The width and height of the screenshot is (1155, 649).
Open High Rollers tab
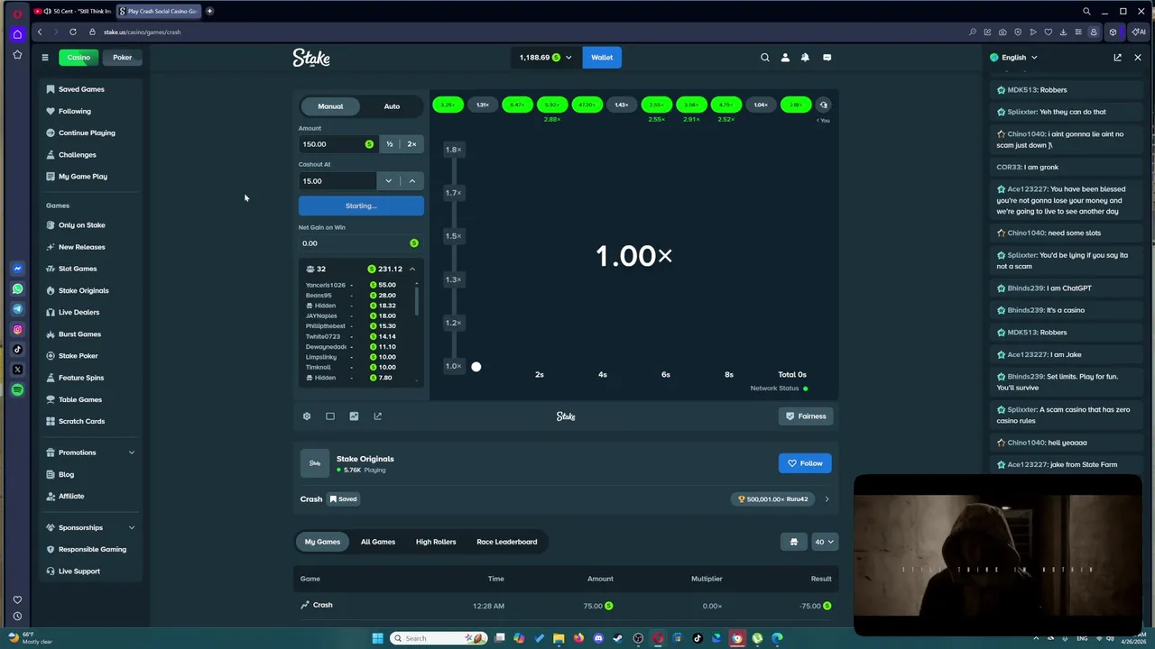point(436,542)
